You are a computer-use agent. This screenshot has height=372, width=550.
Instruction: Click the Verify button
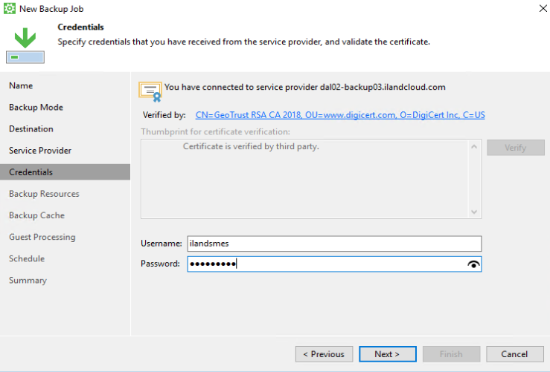point(515,148)
